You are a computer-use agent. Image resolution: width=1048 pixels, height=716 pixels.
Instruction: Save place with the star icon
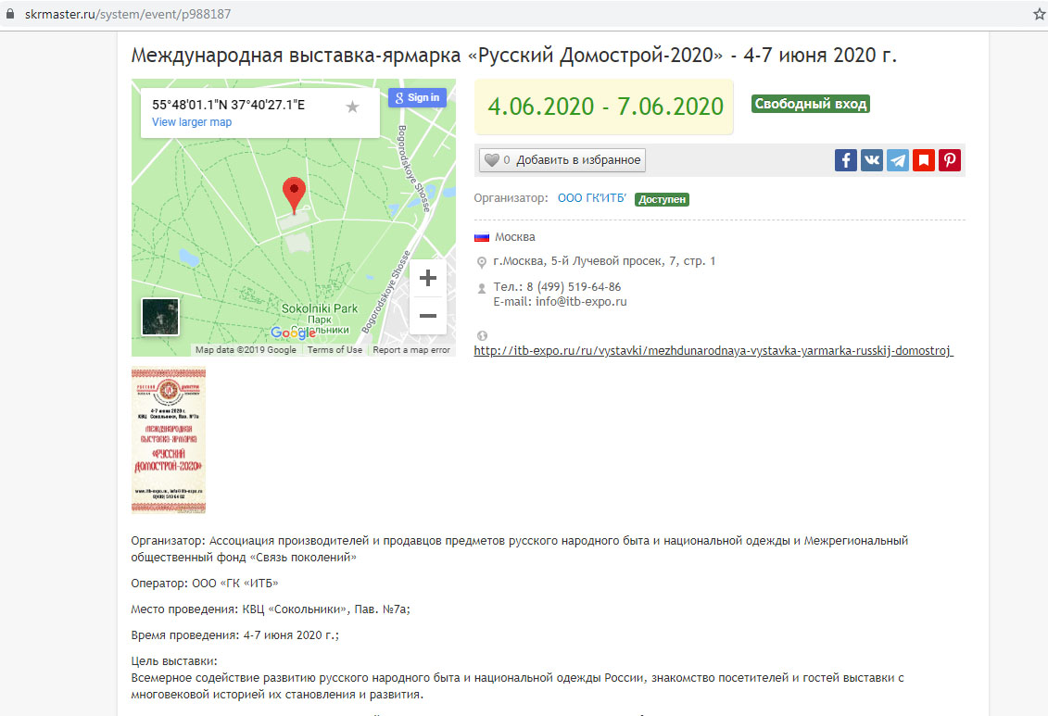click(353, 107)
